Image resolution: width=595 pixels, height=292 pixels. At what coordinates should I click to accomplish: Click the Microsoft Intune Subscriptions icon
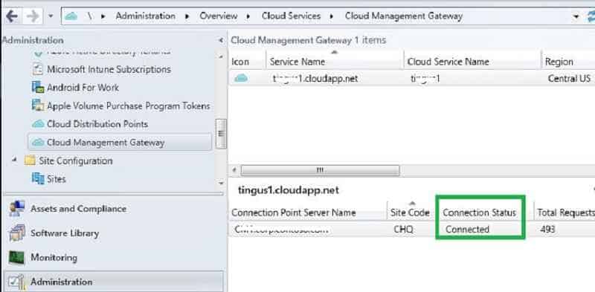[x=38, y=69]
